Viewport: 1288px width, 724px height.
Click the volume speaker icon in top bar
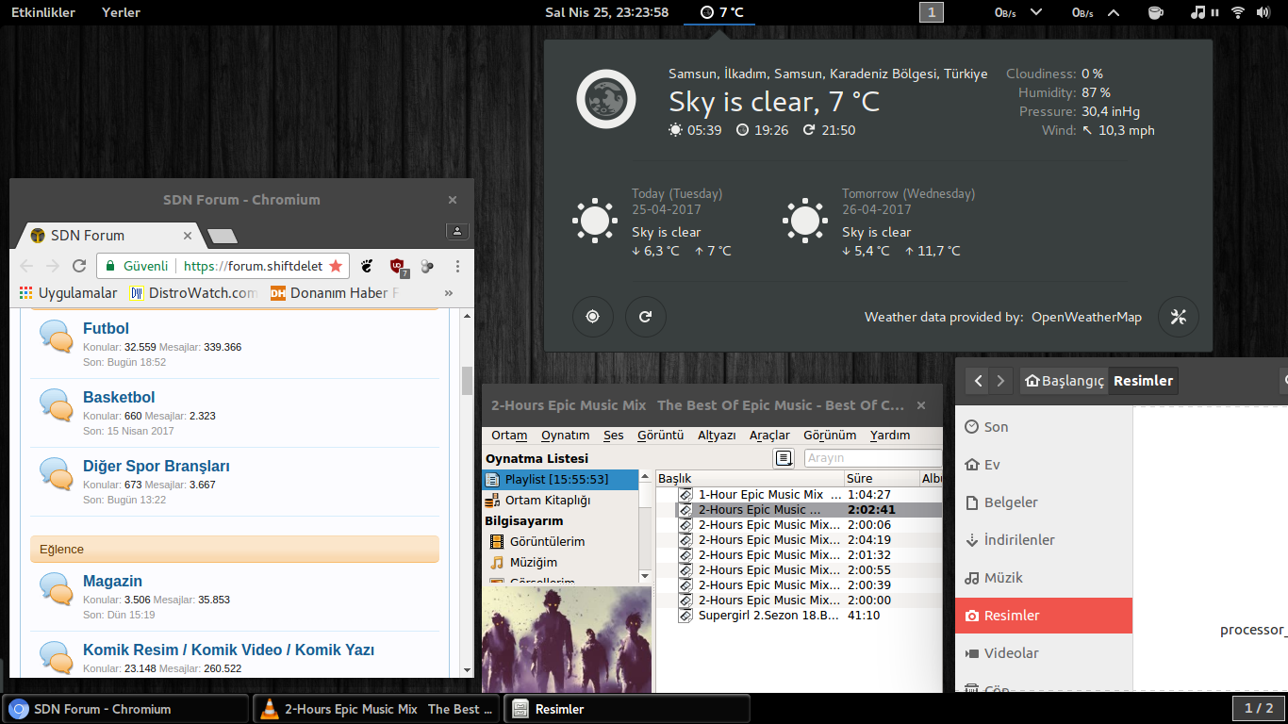point(1265,12)
